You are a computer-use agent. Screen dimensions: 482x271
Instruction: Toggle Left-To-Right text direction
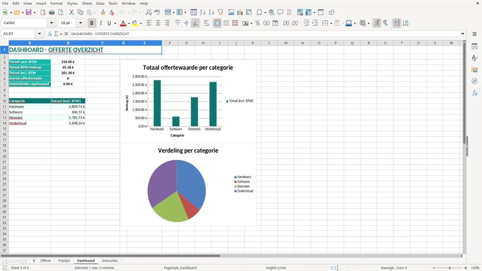pyautogui.click(x=377, y=23)
